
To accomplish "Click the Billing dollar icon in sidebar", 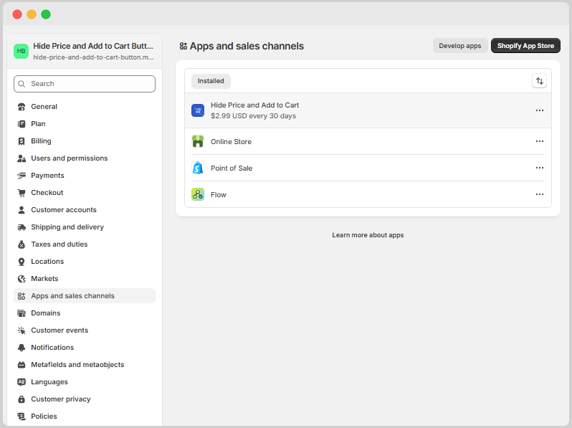I will point(22,141).
